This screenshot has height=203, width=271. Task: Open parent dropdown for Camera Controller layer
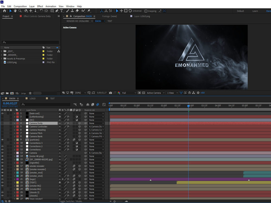(x=96, y=127)
